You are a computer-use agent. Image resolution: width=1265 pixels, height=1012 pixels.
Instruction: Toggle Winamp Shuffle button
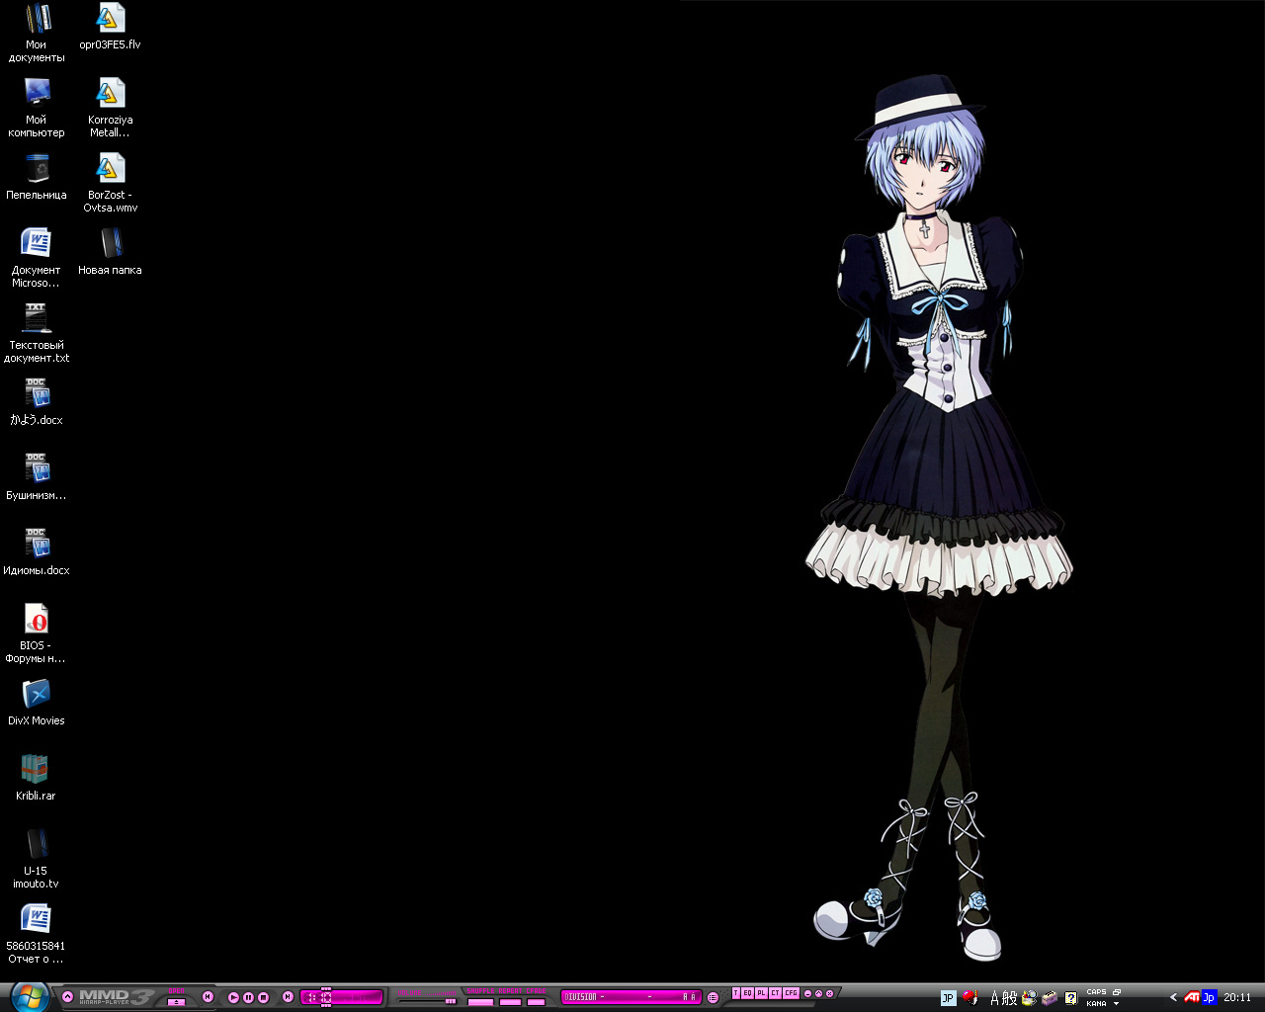point(480,1002)
